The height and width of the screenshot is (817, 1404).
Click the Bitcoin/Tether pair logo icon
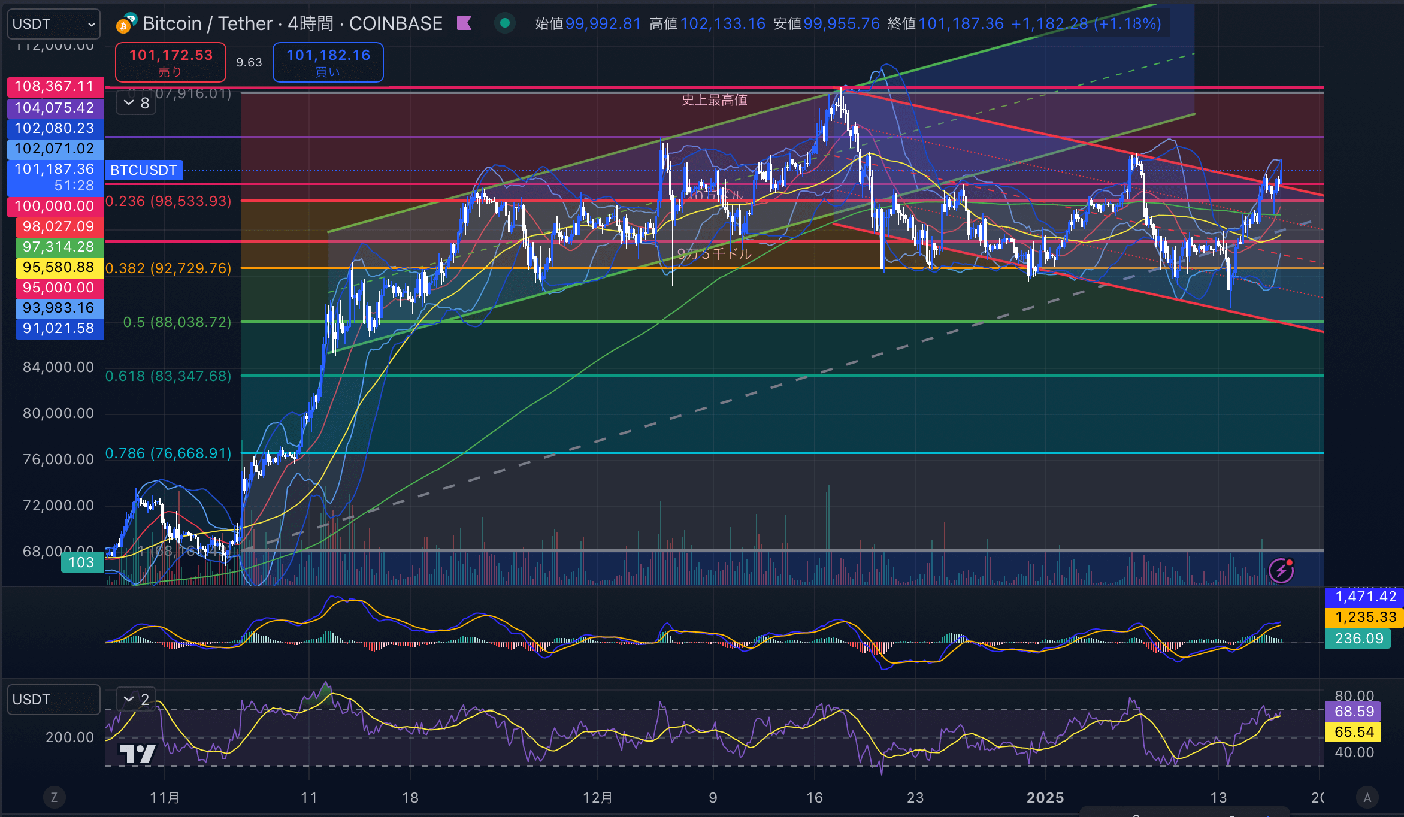pyautogui.click(x=126, y=23)
